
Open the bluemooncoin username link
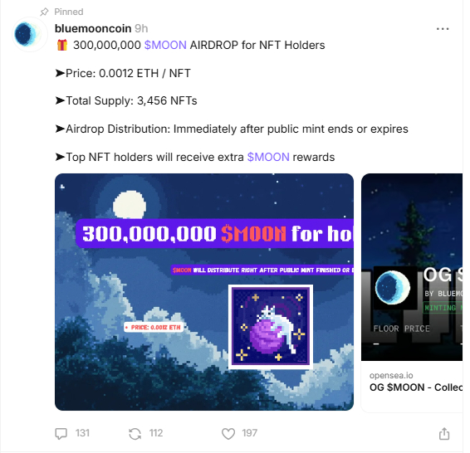click(93, 28)
